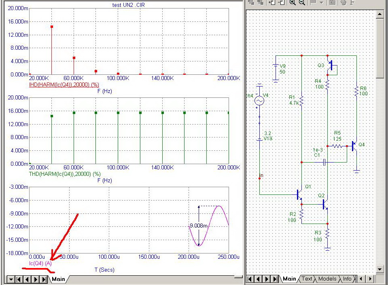The width and height of the screenshot is (388, 285).
Task: Go to previous schematic page tab
Action: [x=259, y=279]
